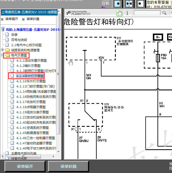
Task: Expand the 线路系统和电源管理 folder
Action: (x=2, y=50)
